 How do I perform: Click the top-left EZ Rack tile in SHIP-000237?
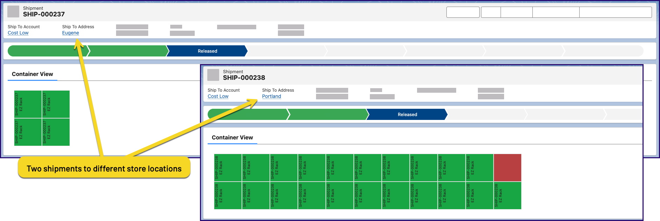tap(28, 104)
